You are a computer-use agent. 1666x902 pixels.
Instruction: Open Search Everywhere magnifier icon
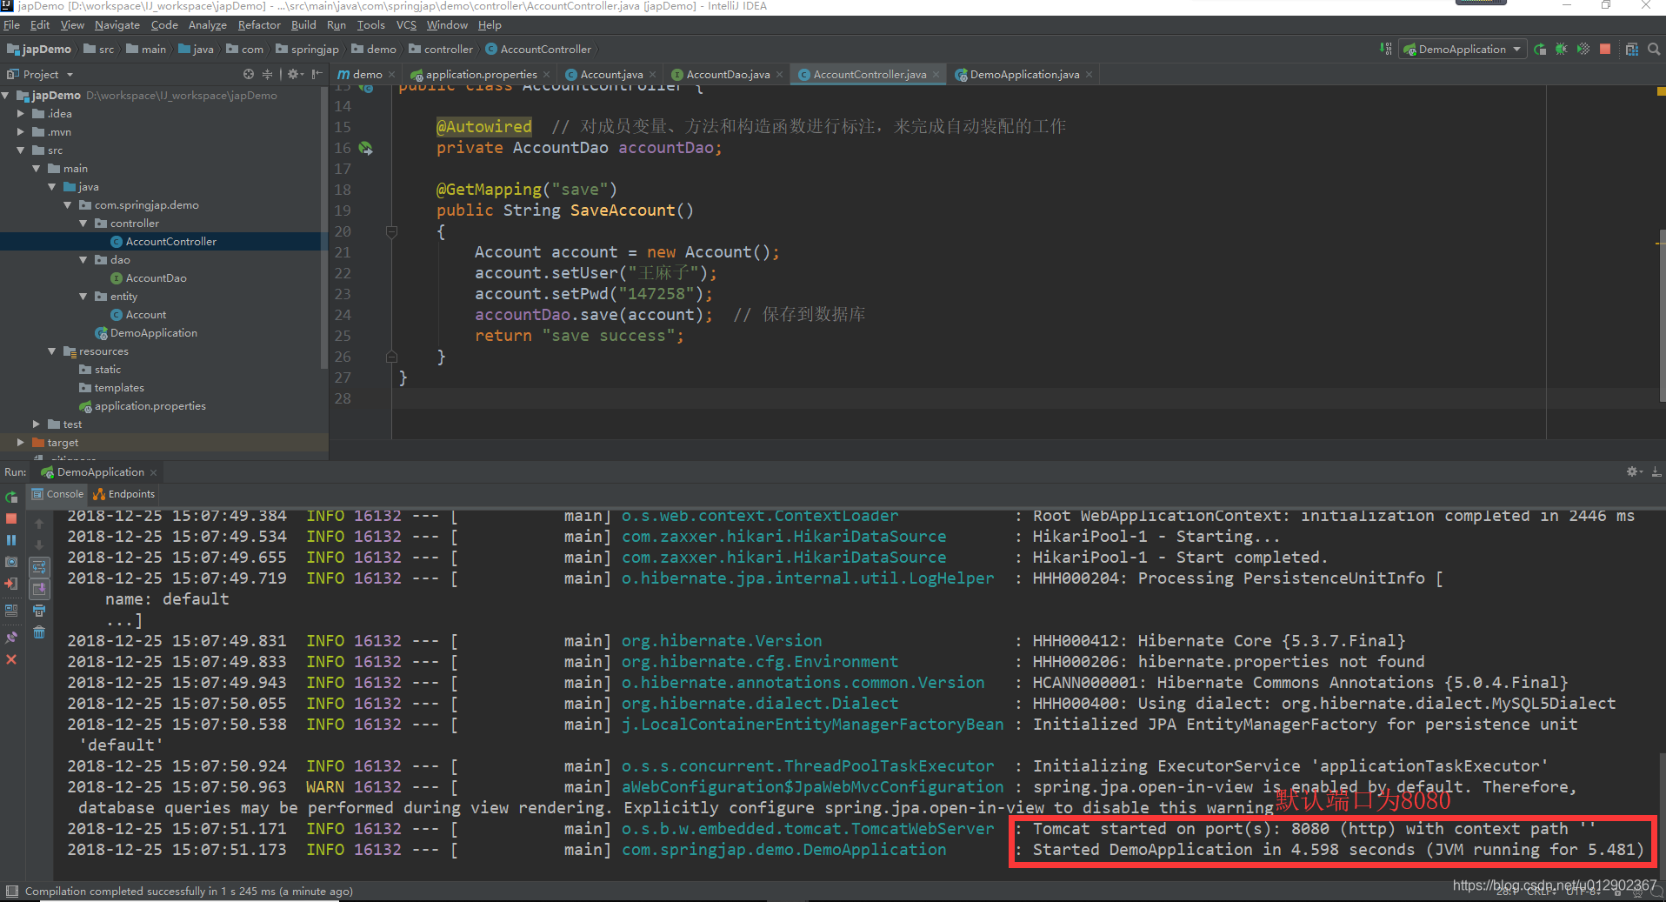coord(1654,49)
